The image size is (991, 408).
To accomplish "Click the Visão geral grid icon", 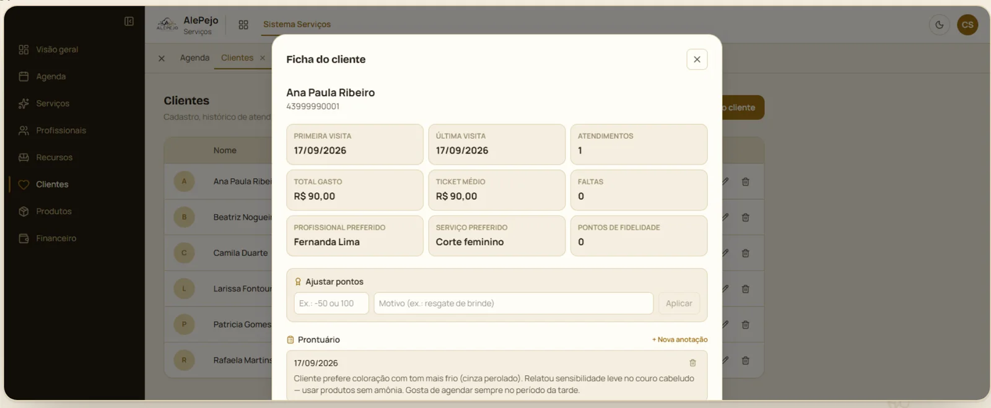I will click(x=24, y=50).
